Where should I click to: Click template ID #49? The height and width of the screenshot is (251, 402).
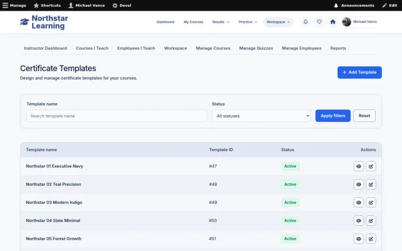213,203
